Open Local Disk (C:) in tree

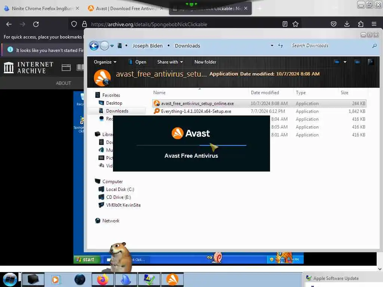pos(116,189)
